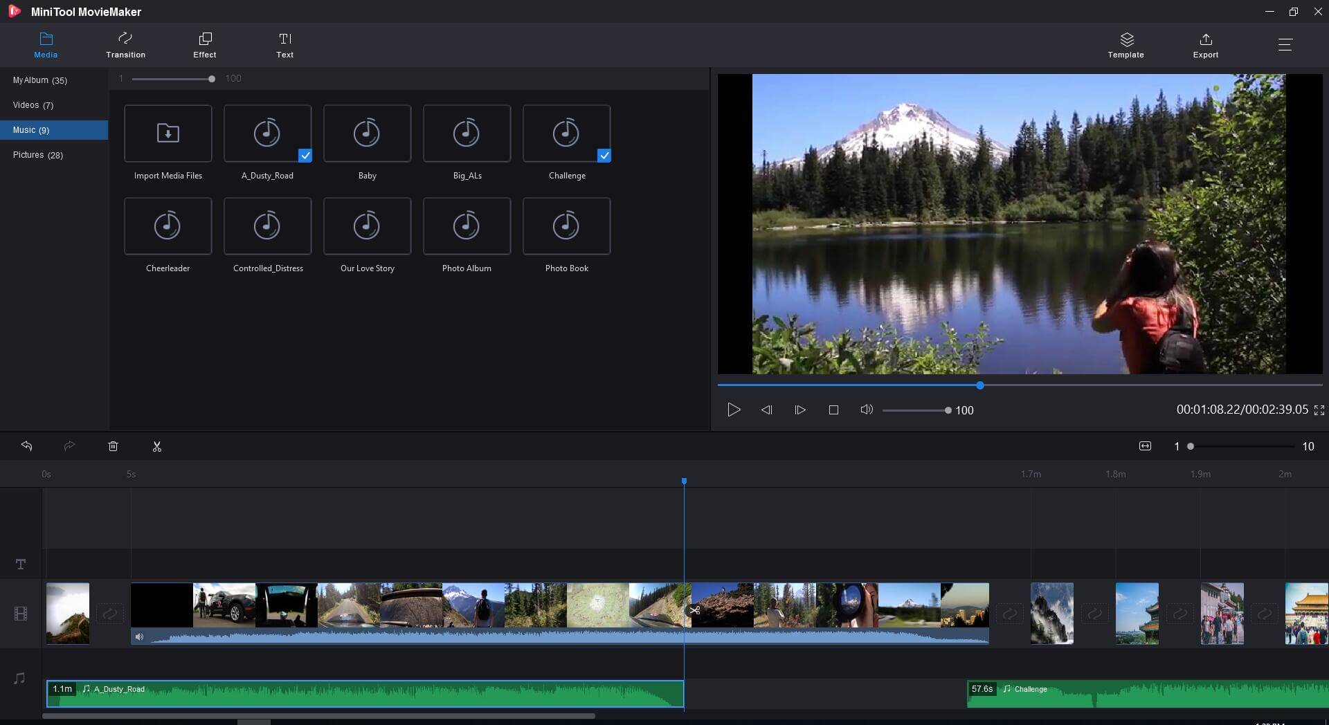
Task: Delete selected clip with trash icon
Action: point(113,447)
